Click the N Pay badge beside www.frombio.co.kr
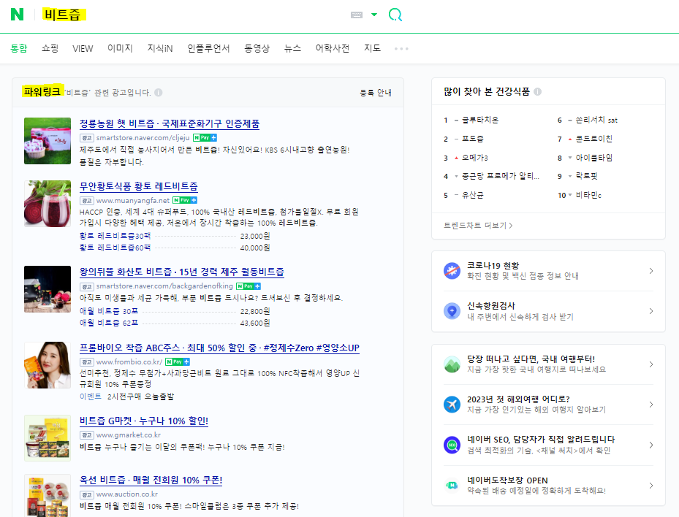The image size is (679, 517). click(x=178, y=361)
